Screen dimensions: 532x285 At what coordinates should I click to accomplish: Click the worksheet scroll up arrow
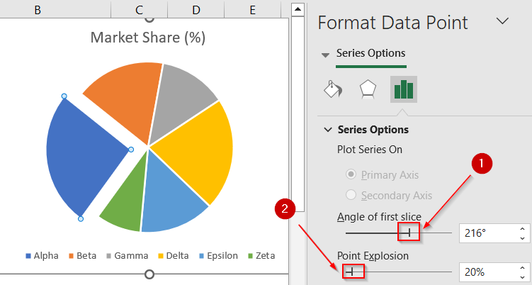[298, 9]
